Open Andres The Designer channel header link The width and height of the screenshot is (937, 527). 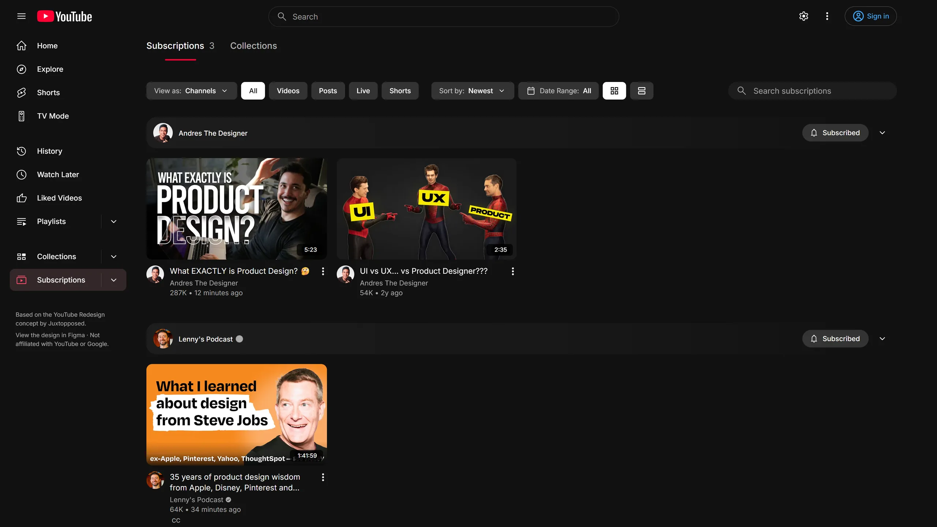(200, 133)
